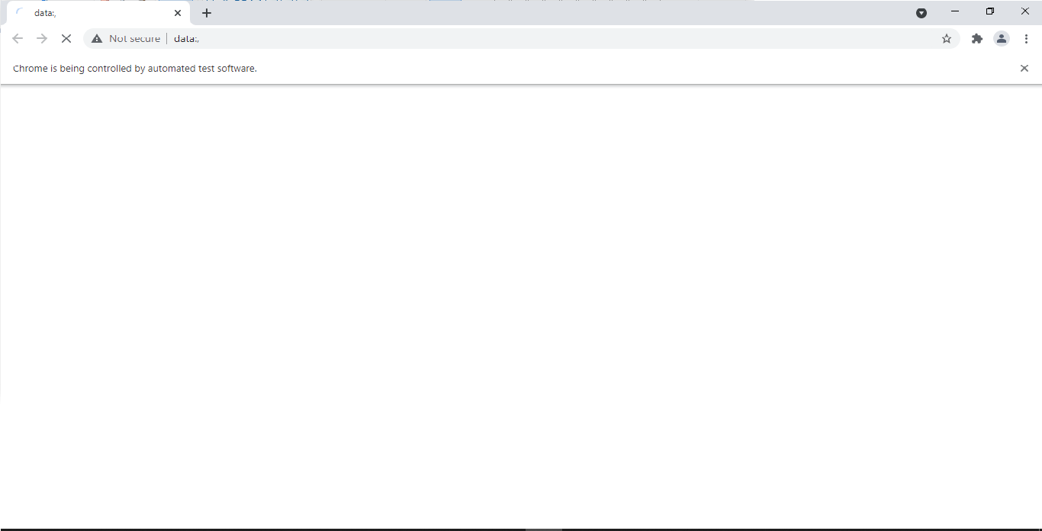Restore down the Chrome window
The image size is (1042, 531).
pyautogui.click(x=990, y=11)
